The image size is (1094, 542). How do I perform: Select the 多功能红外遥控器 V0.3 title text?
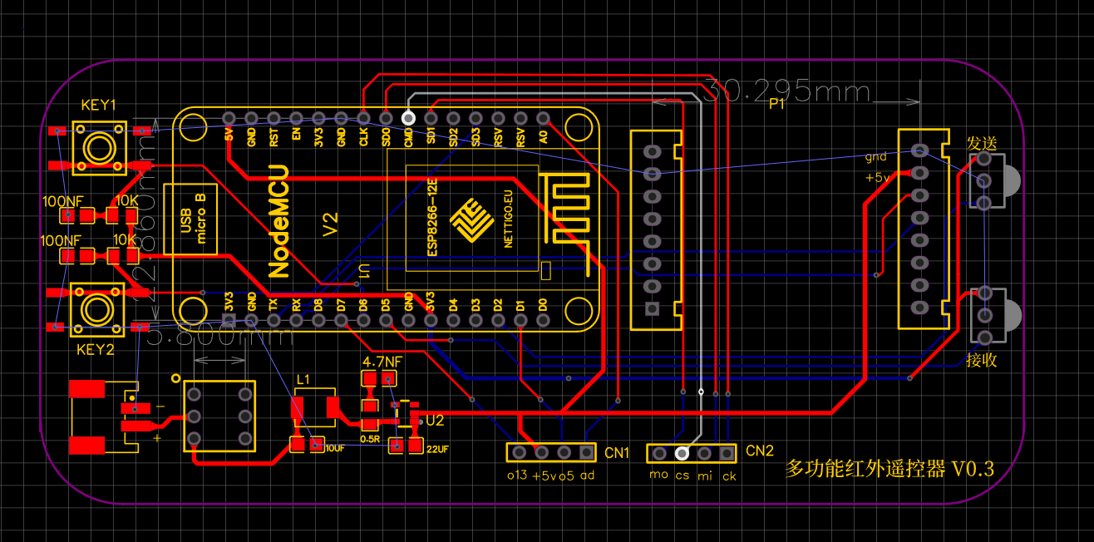889,469
